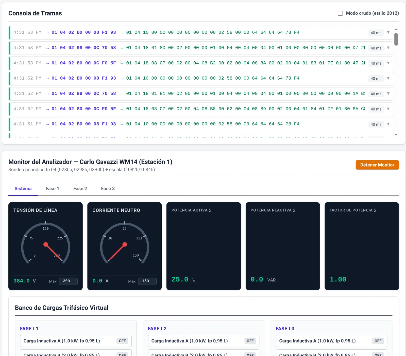Open the Fase 1 tab

(x=52, y=189)
